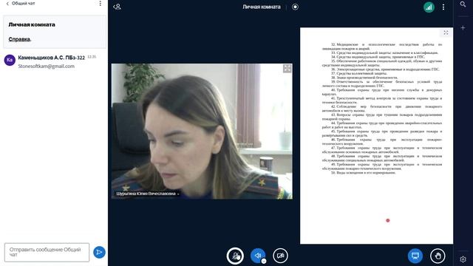Toggle the speaker sound button
The image size is (473, 266).
[x=257, y=256]
